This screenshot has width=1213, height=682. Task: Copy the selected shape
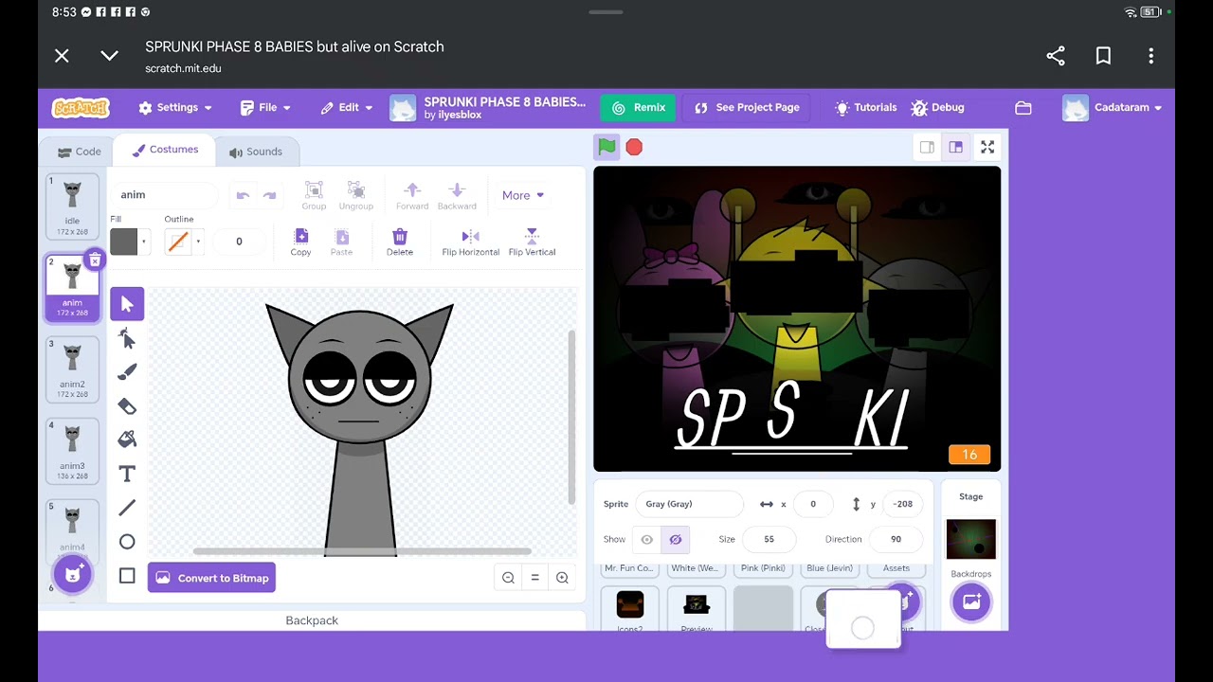coord(300,242)
